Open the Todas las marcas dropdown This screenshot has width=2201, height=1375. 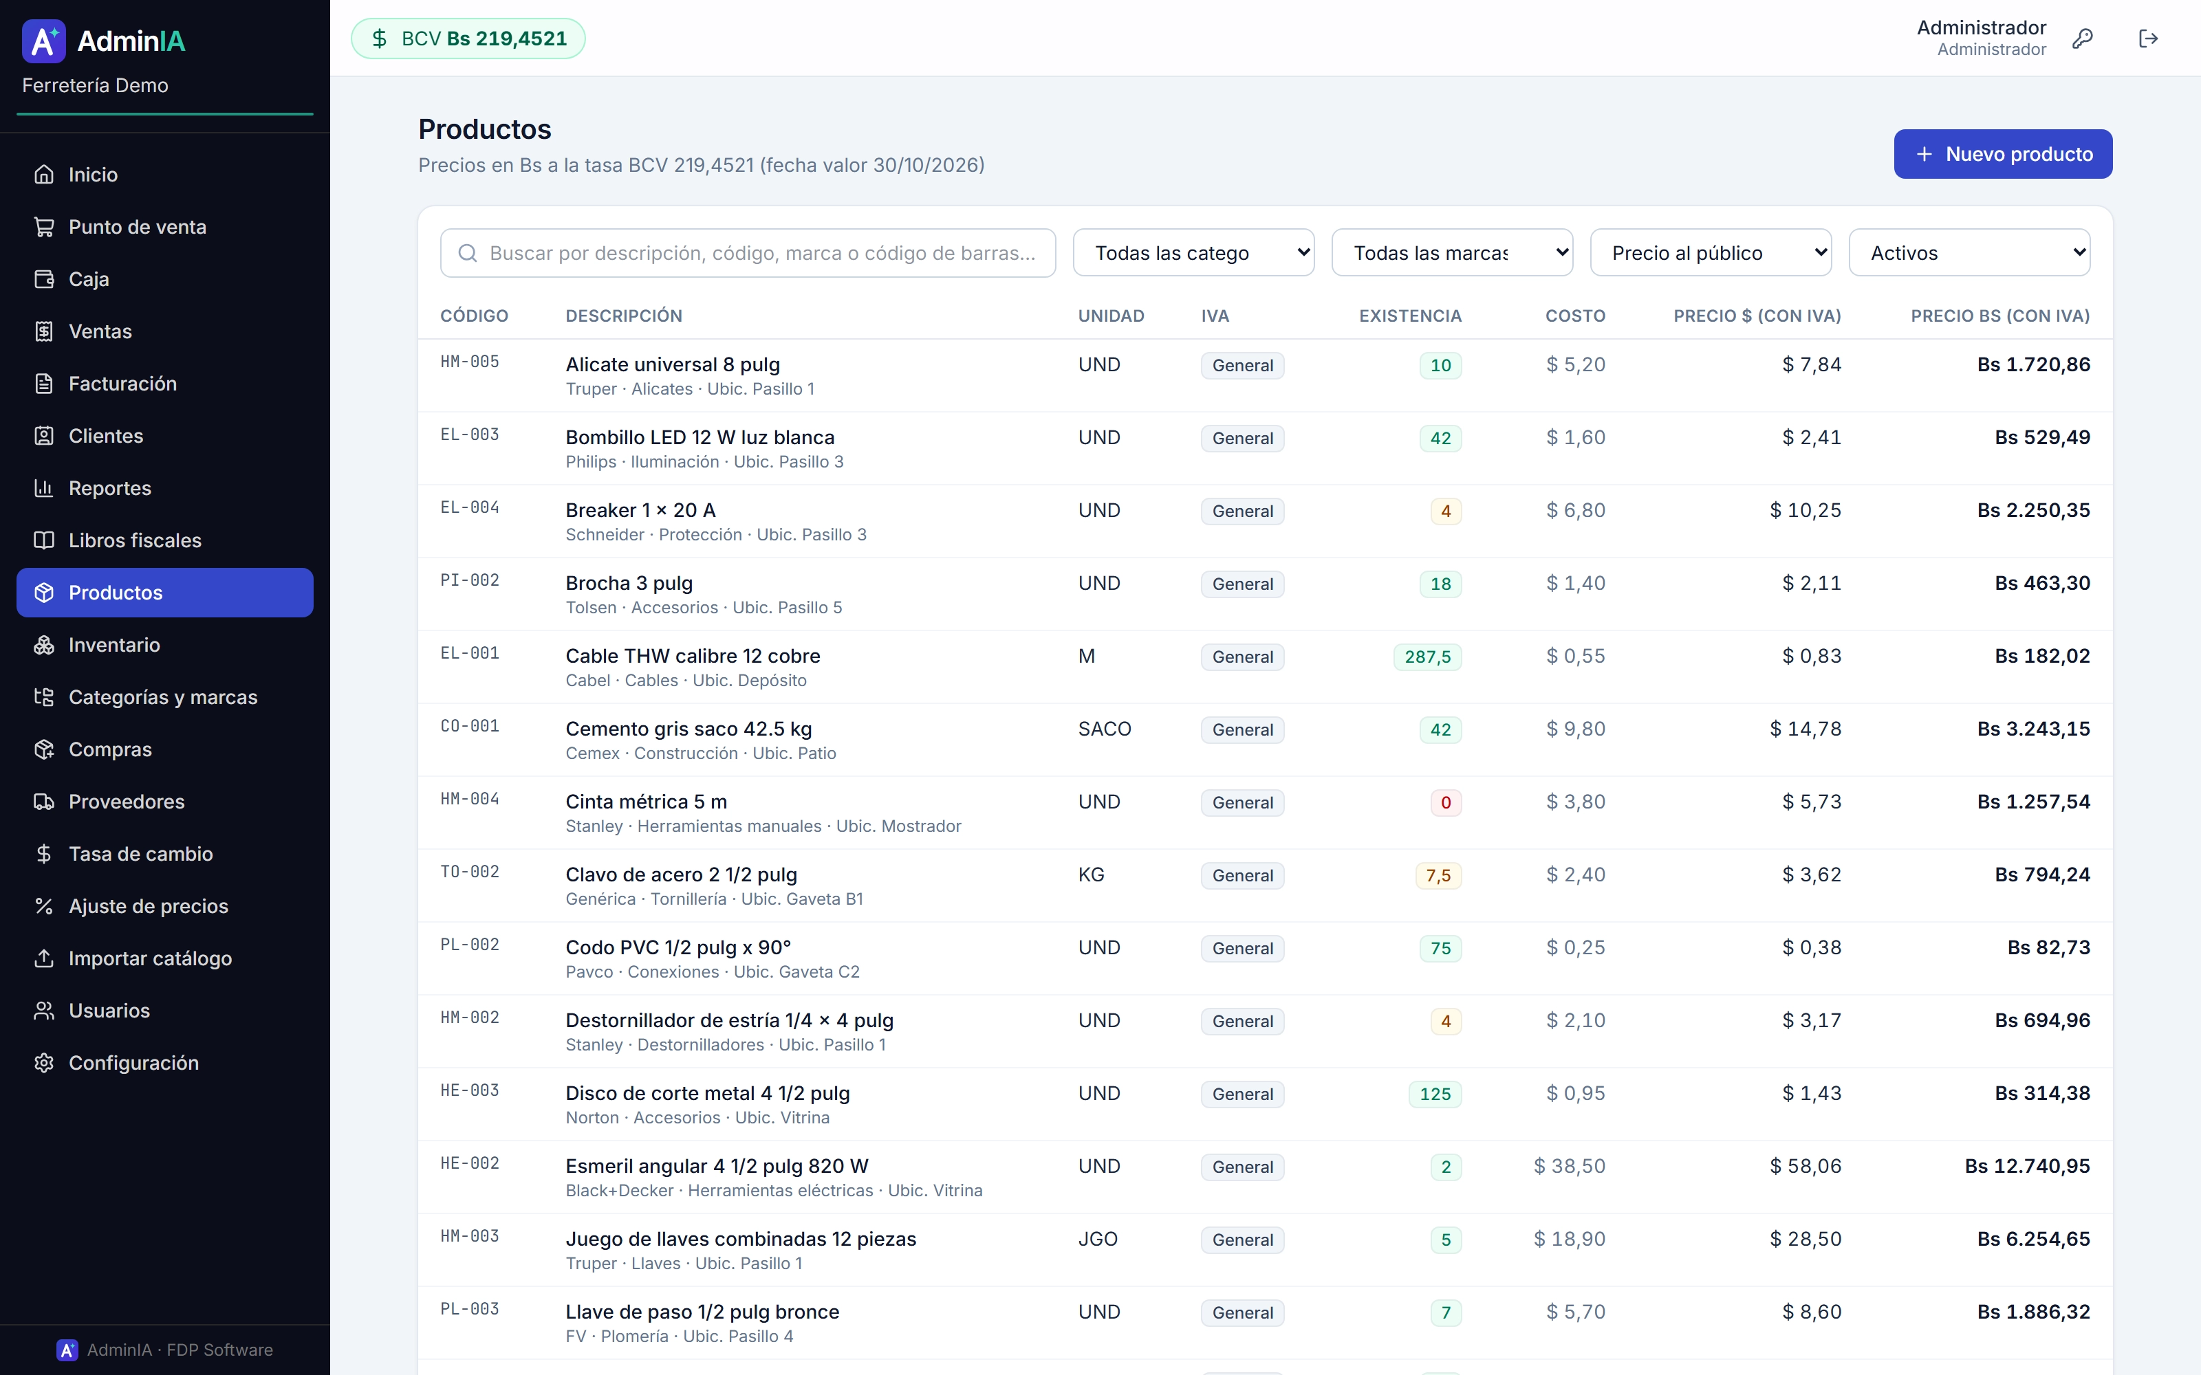[1451, 253]
